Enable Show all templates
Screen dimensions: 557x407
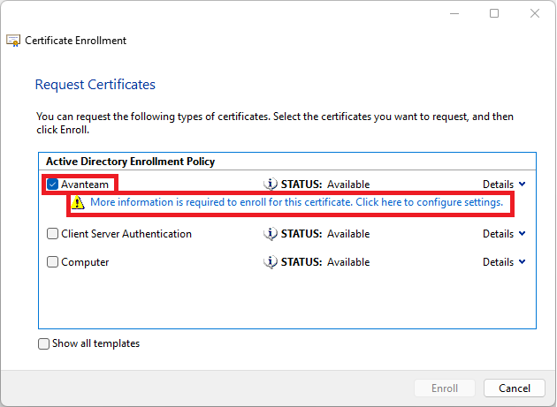pyautogui.click(x=44, y=344)
